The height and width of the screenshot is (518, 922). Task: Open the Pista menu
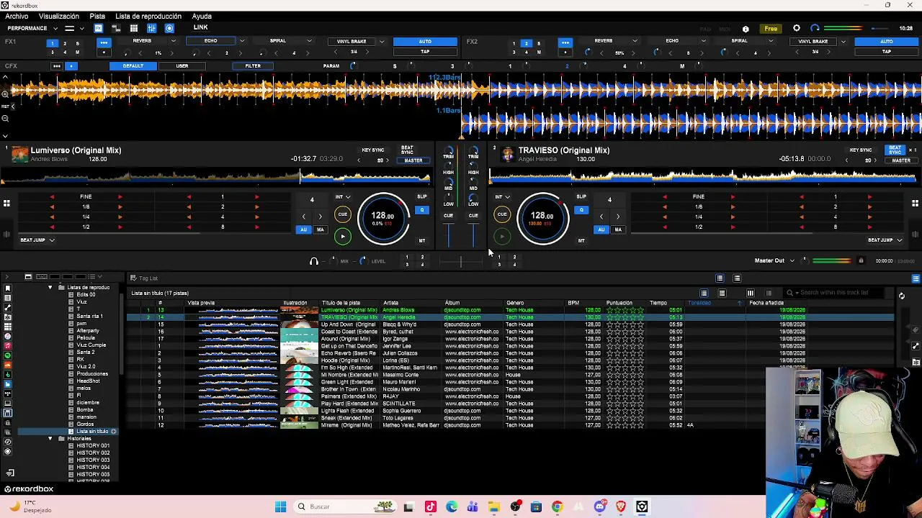pyautogui.click(x=97, y=16)
